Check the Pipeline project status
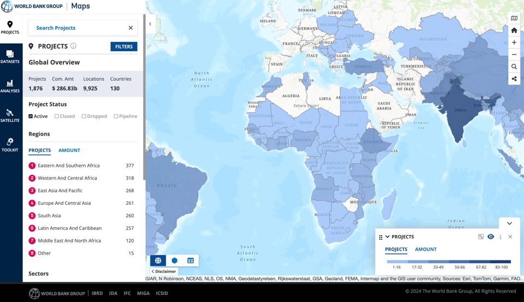Image resolution: width=524 pixels, height=302 pixels. coord(116,116)
